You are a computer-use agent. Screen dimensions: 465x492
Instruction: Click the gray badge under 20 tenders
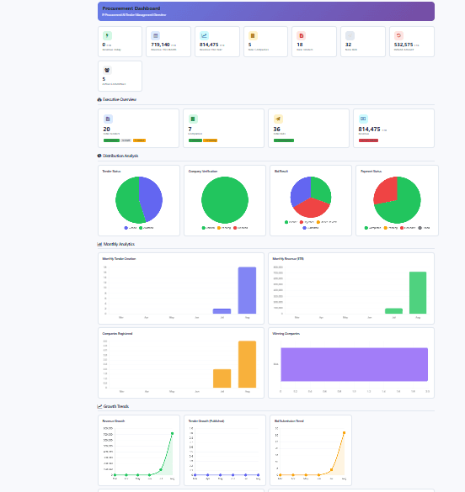click(x=126, y=140)
